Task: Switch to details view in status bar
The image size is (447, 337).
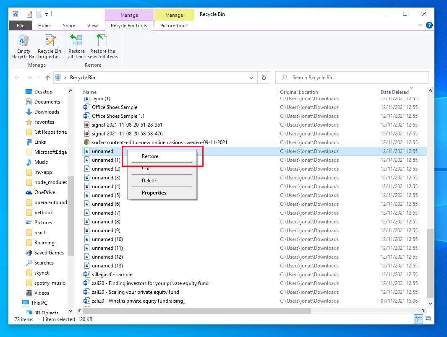Action: click(418, 319)
